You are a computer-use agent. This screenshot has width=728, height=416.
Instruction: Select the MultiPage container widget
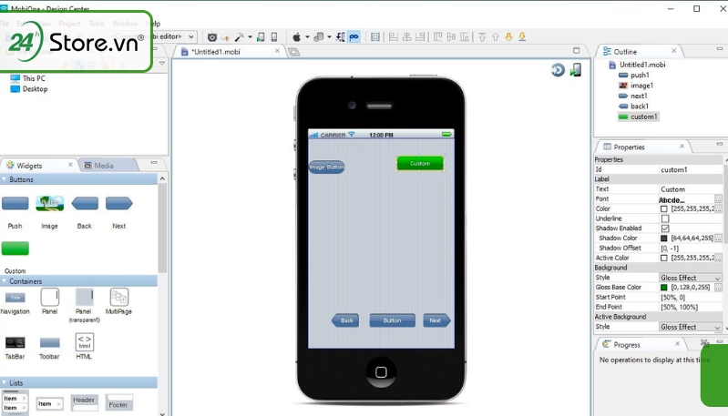(x=119, y=298)
